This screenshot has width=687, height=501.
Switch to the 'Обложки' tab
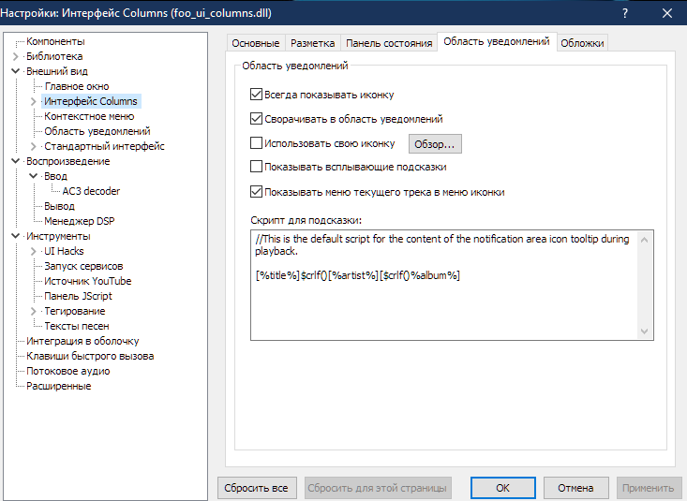(582, 43)
